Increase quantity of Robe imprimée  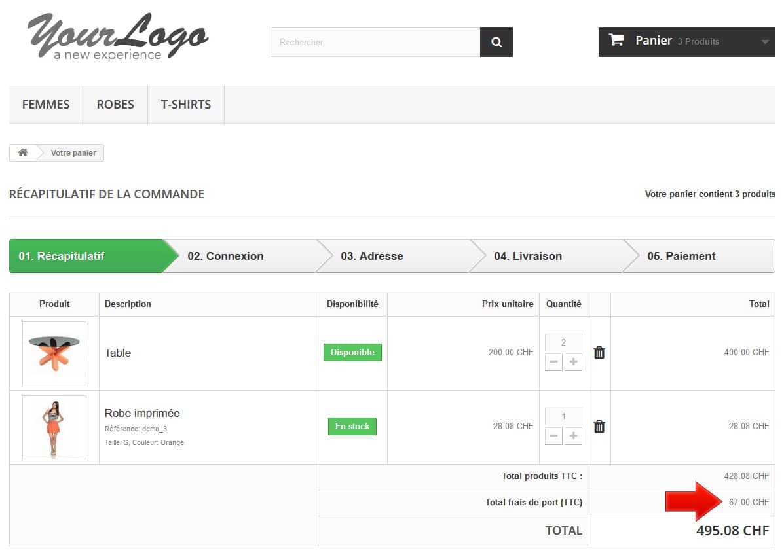click(574, 436)
